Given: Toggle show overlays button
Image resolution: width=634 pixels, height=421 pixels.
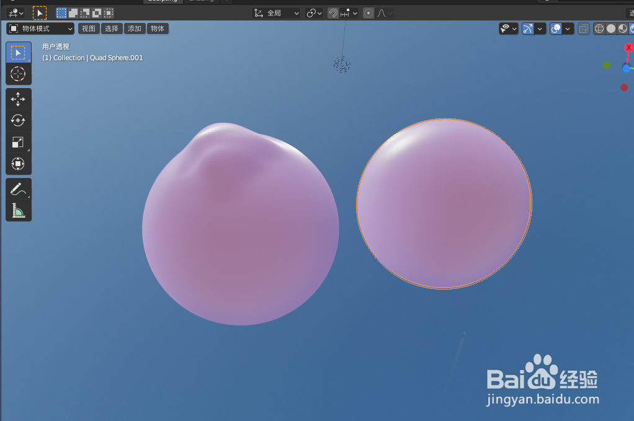Looking at the screenshot, I should (556, 29).
